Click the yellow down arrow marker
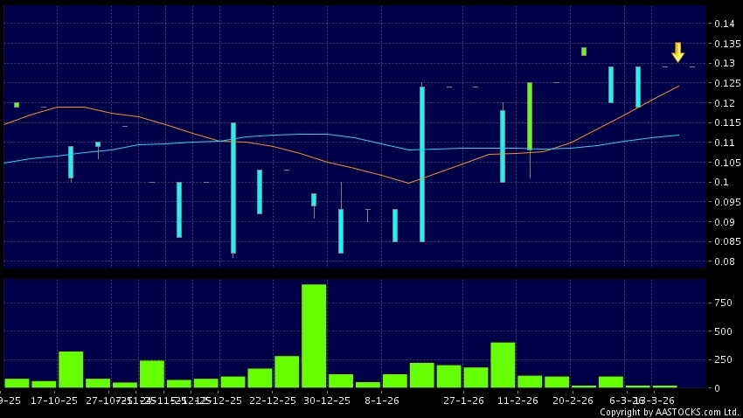Viewport: 743px width, 418px height. [x=677, y=52]
